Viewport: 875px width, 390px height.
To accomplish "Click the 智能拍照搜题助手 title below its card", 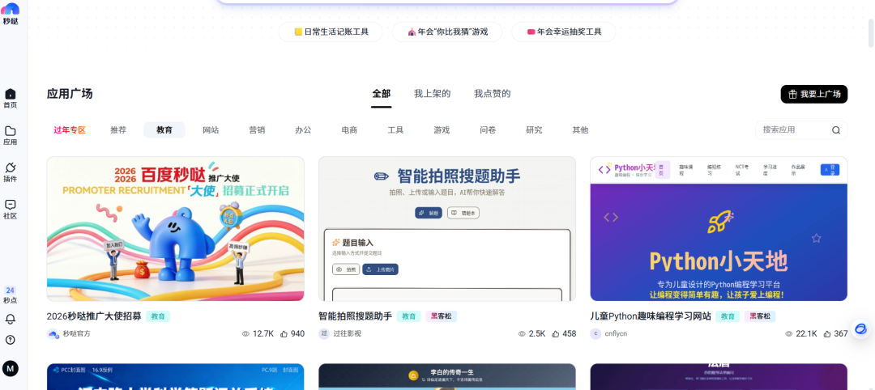I will [356, 316].
